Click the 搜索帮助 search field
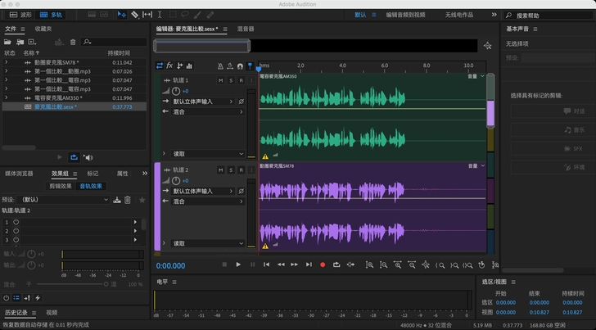596x330 pixels. tap(553, 15)
